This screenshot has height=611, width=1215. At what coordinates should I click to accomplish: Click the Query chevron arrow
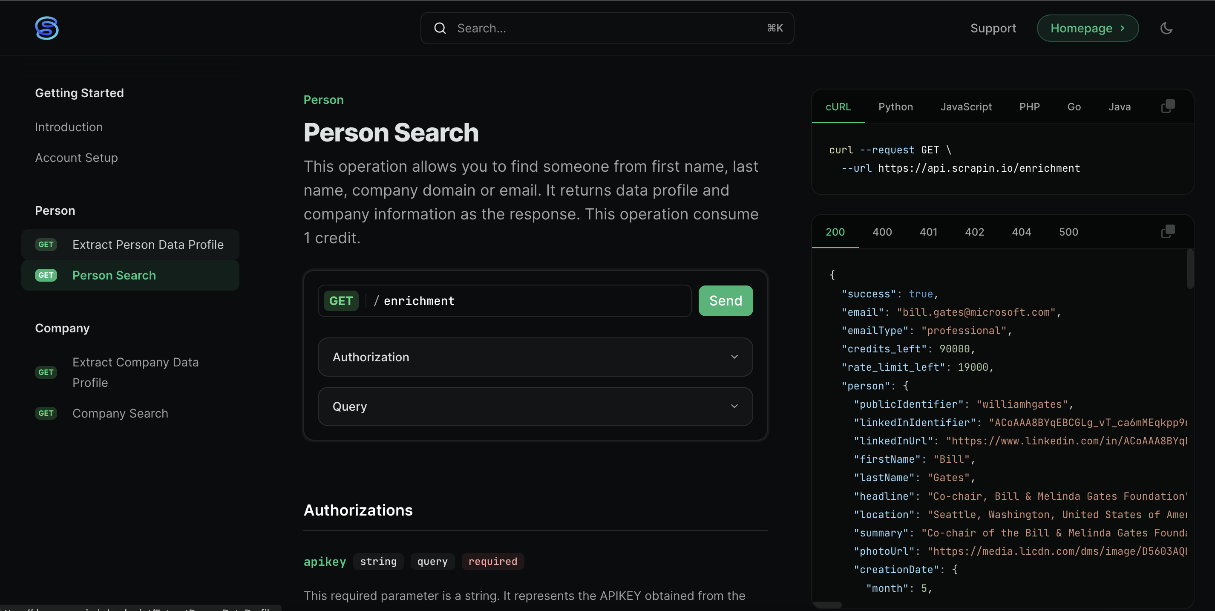coord(734,407)
